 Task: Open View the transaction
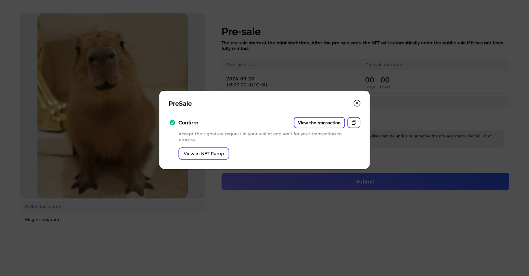coord(319,123)
